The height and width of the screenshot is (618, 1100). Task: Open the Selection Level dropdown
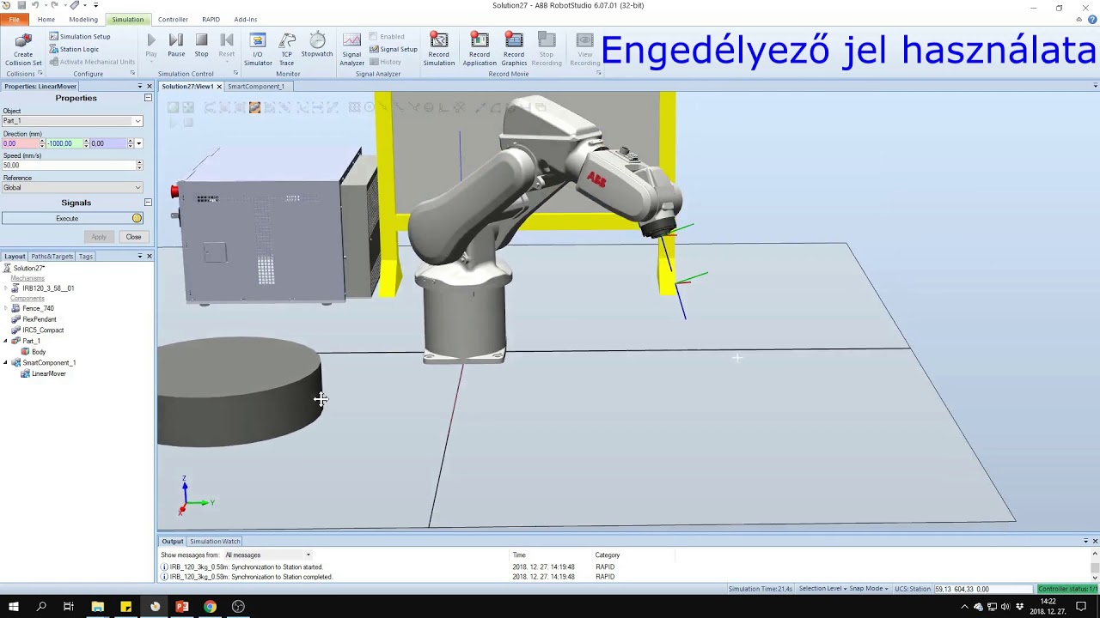coord(821,589)
